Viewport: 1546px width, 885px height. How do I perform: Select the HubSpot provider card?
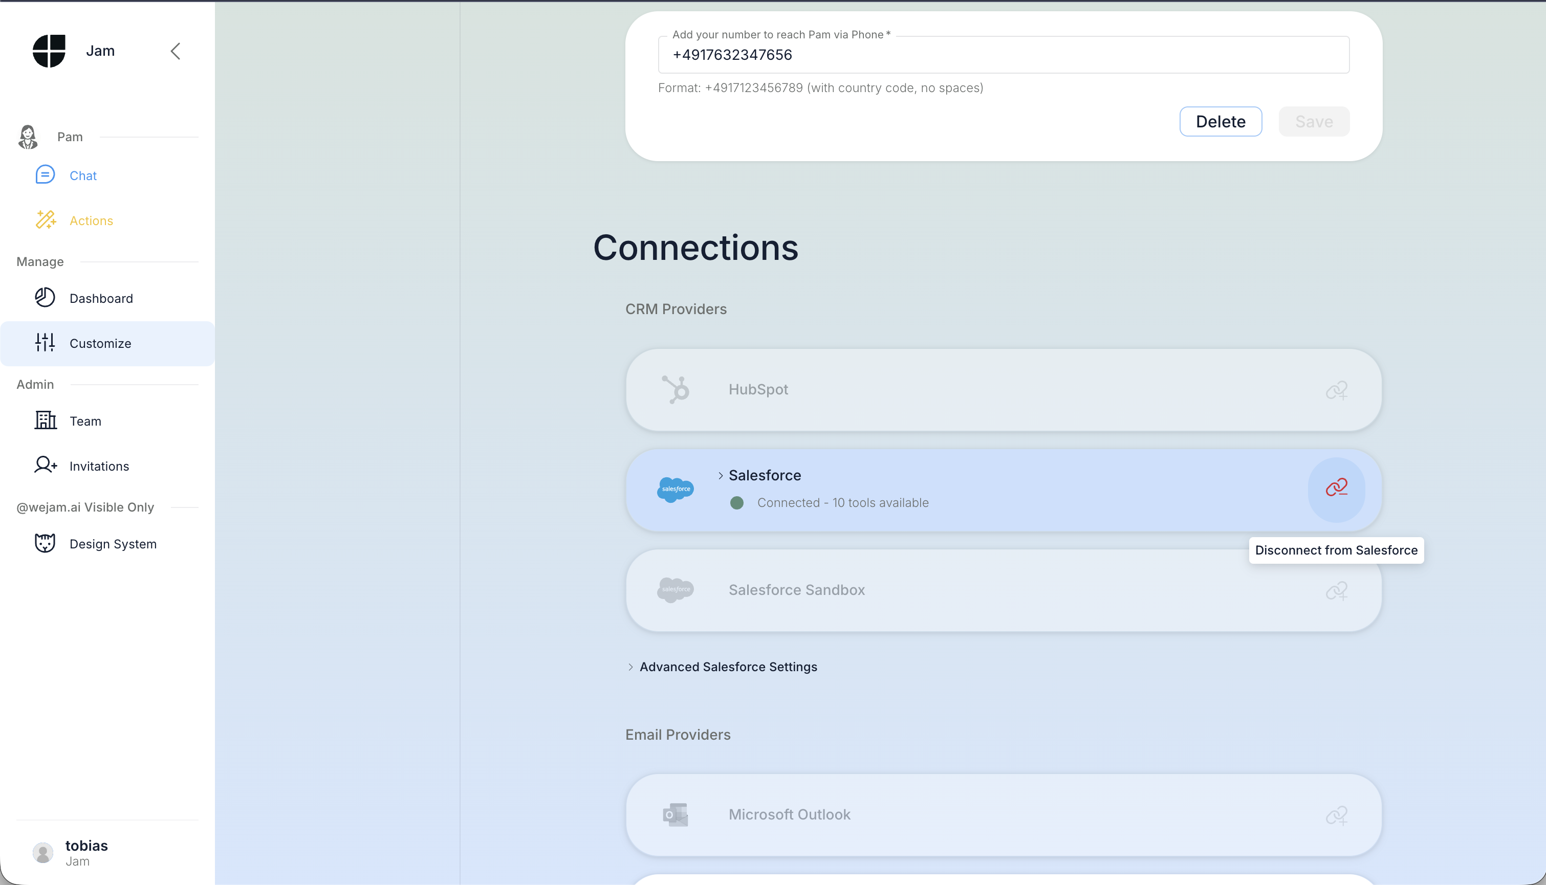pos(1003,390)
